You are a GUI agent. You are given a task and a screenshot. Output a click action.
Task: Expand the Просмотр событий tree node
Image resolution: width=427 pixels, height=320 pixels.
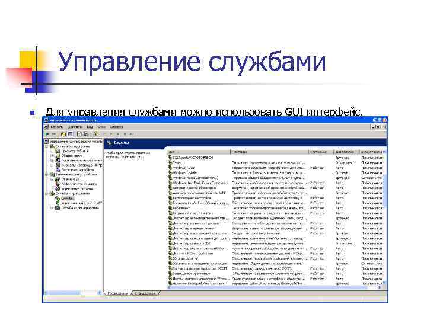pos(52,151)
